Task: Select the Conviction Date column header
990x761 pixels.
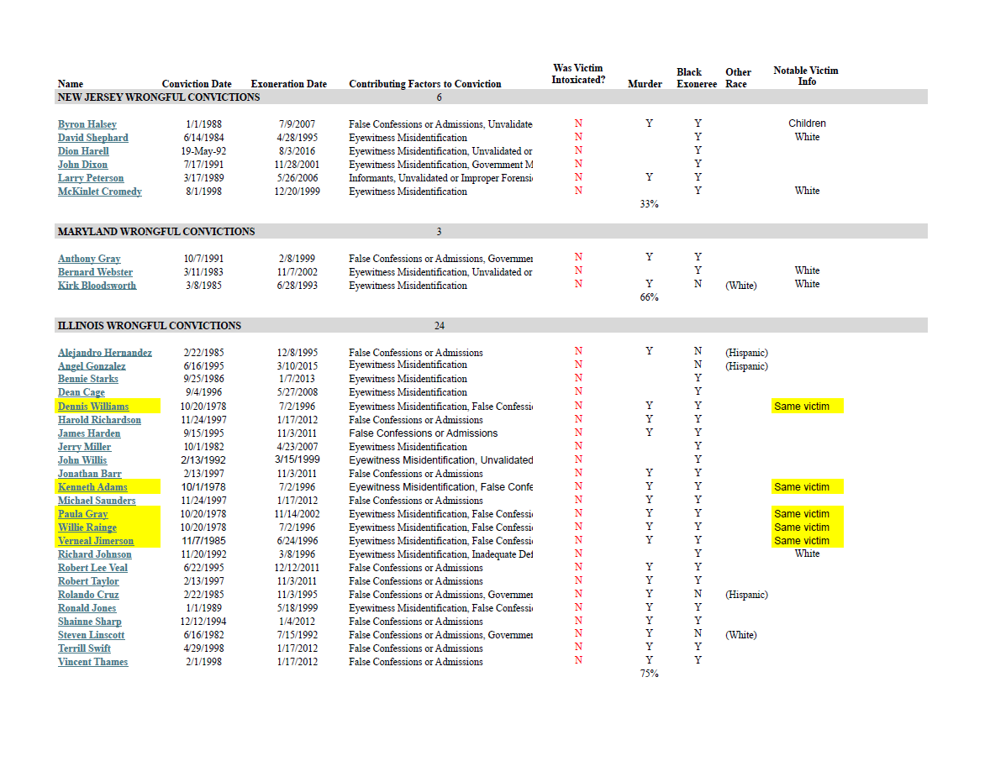Action: 197,84
